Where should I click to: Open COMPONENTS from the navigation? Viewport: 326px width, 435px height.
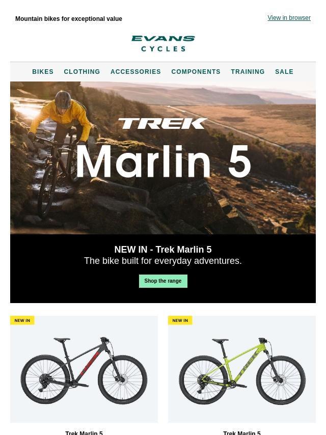pos(196,72)
